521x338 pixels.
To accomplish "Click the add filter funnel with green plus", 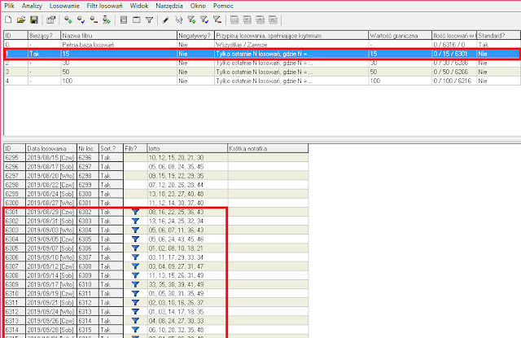I will click(191, 20).
